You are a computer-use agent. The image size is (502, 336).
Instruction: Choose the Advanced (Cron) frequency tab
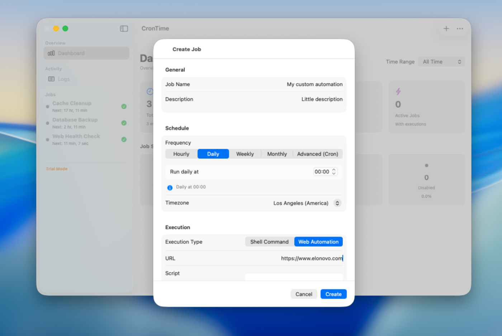317,154
